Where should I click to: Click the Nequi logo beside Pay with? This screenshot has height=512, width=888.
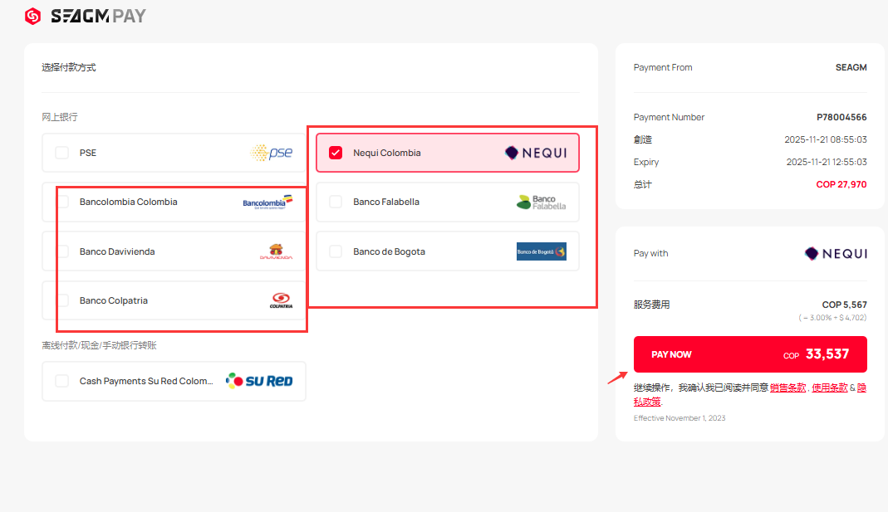coord(836,254)
